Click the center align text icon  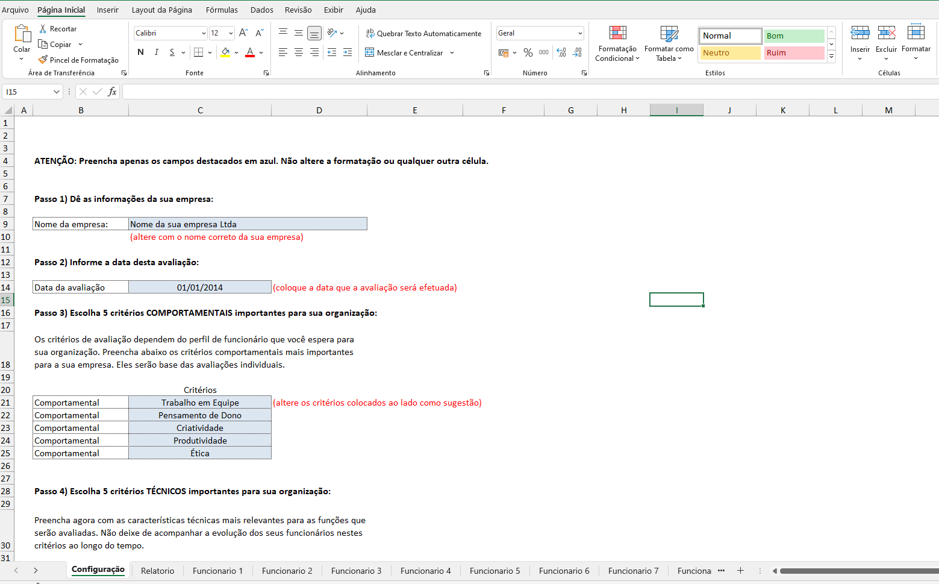point(299,53)
